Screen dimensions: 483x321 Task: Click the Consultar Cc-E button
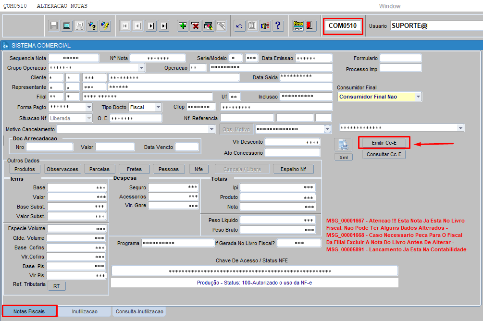tap(384, 155)
